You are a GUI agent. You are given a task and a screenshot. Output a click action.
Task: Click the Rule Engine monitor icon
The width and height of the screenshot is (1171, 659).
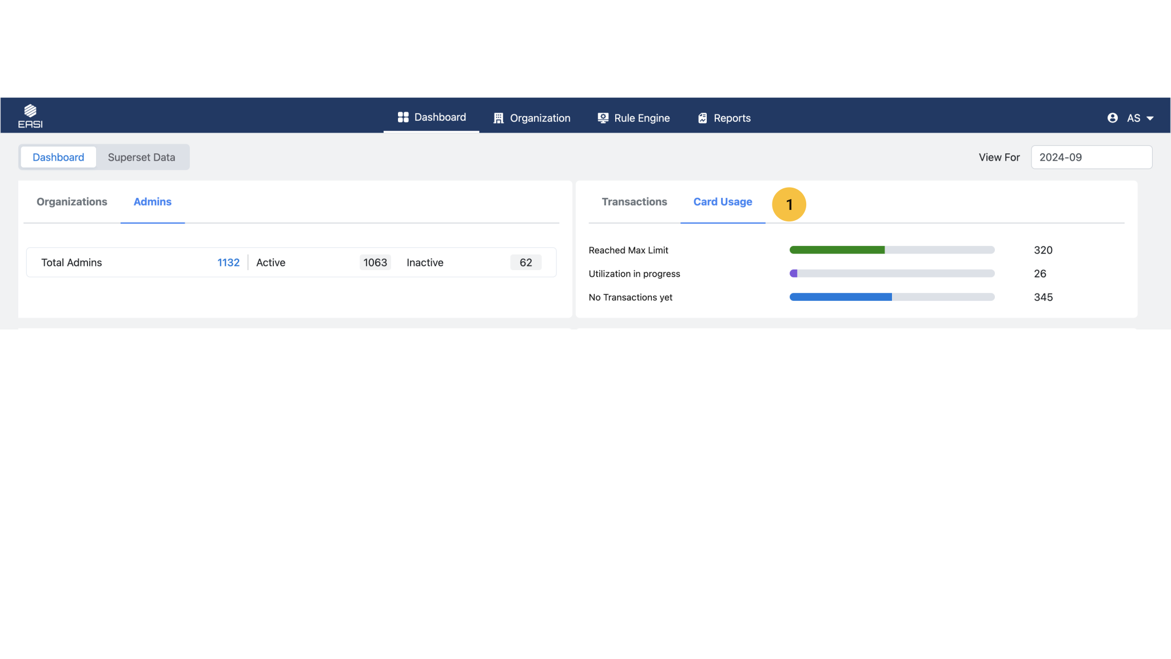(603, 118)
